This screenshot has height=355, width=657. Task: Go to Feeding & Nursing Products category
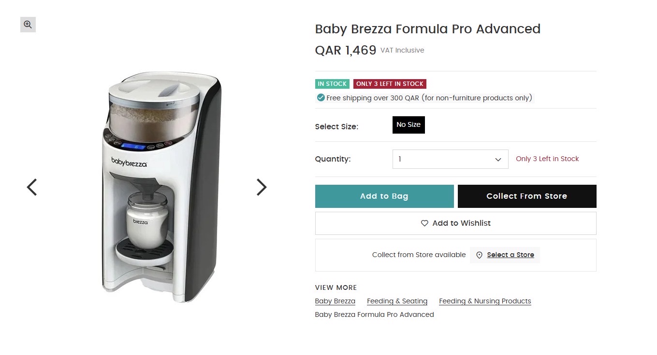(x=485, y=301)
